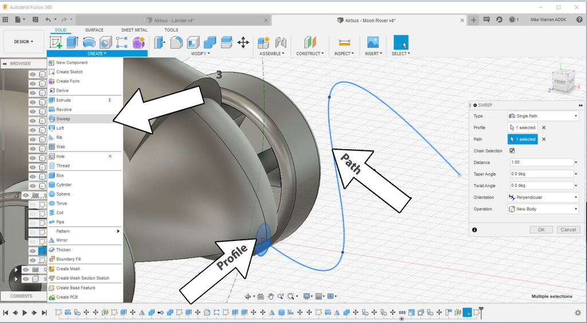Switch to Airbus - Lander v4 document tab
This screenshot has width=587, height=323.
coord(174,21)
